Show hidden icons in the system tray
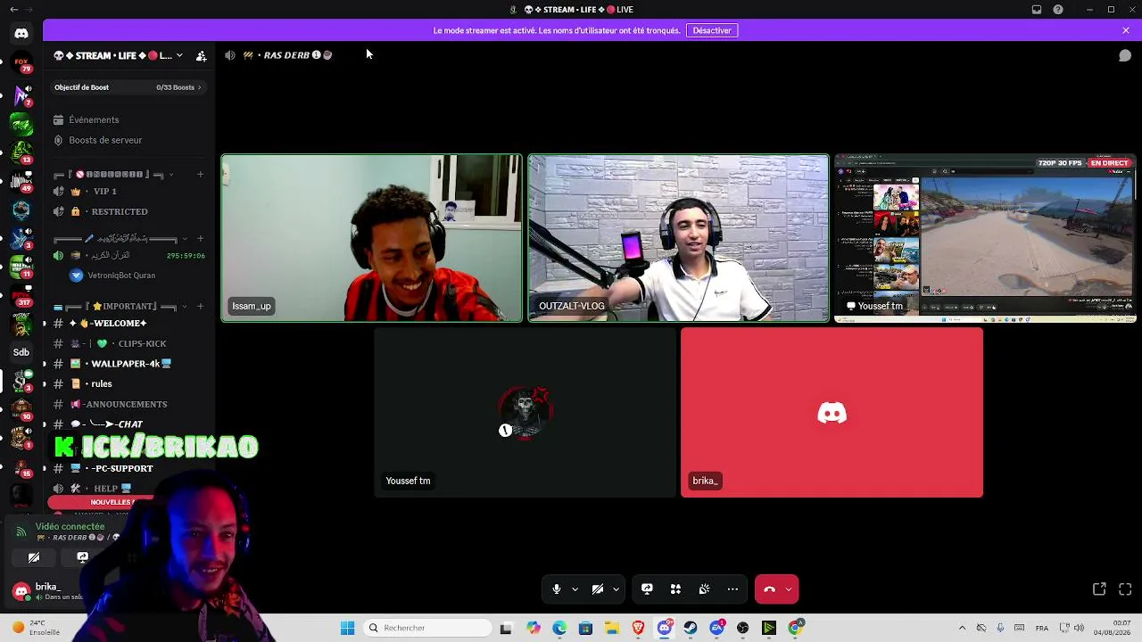Image resolution: width=1142 pixels, height=642 pixels. pos(962,628)
